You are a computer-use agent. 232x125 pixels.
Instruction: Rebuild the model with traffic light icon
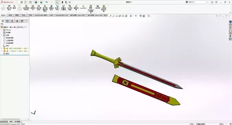(62, 2)
